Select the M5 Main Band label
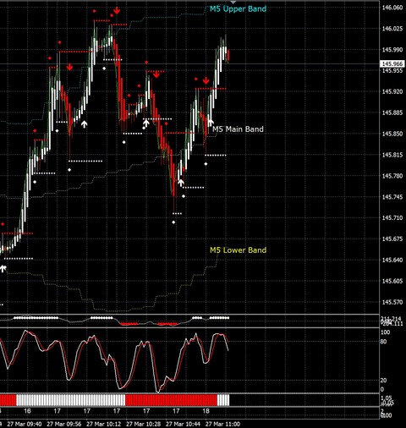Screen dimensions: 406x428 [238, 129]
